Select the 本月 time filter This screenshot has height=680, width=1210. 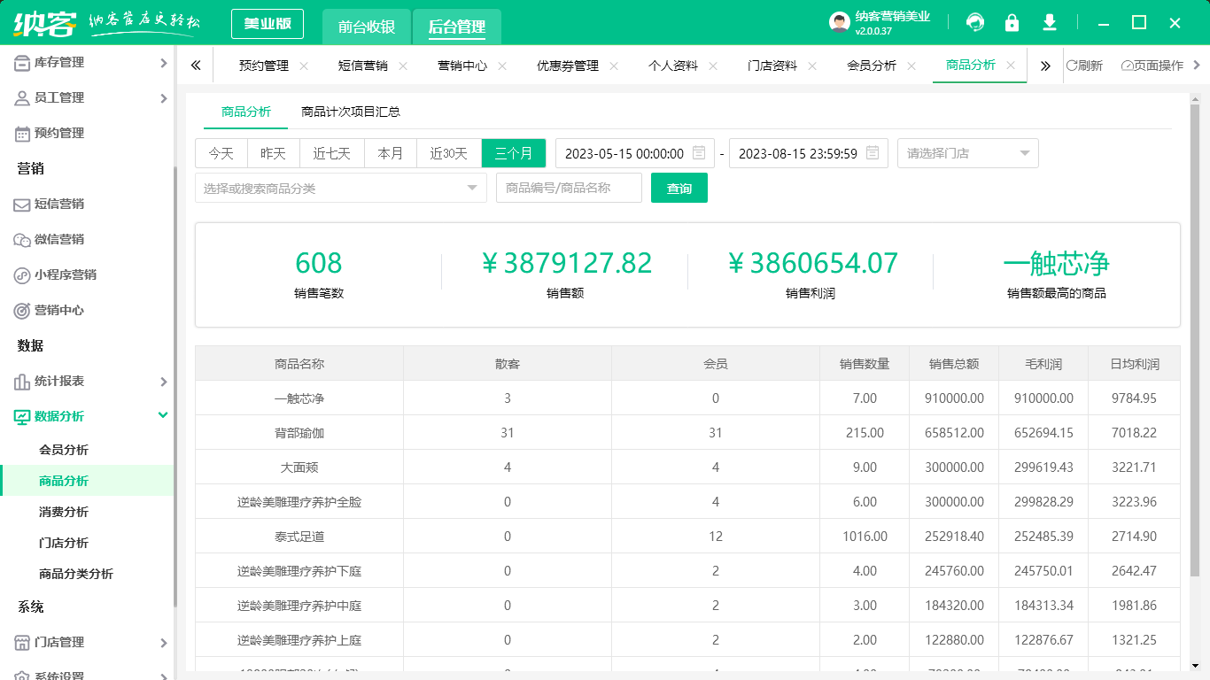pos(390,152)
